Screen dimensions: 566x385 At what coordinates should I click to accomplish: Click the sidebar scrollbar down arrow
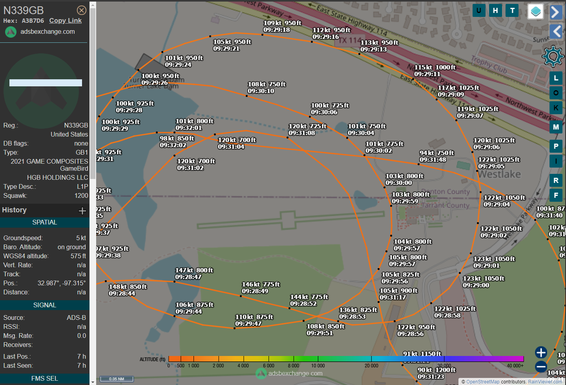point(93,381)
